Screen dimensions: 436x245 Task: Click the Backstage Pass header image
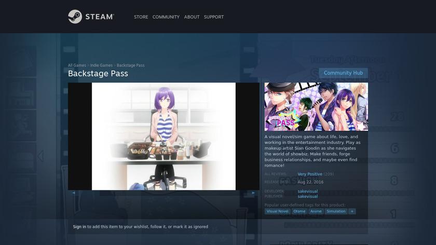[x=316, y=107]
